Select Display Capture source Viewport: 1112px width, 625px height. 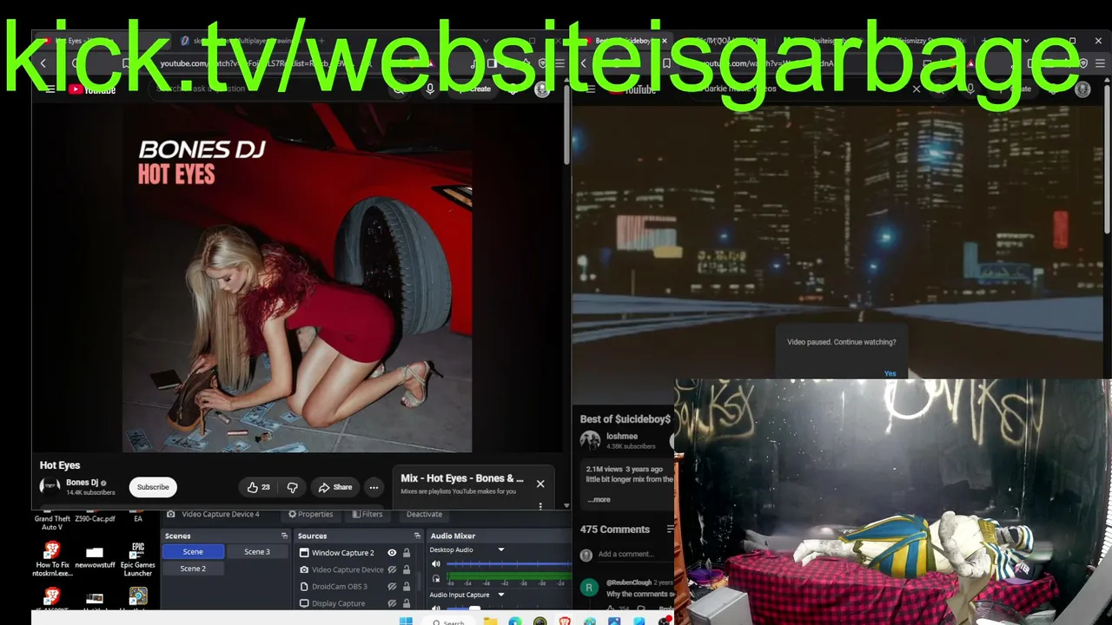click(339, 603)
